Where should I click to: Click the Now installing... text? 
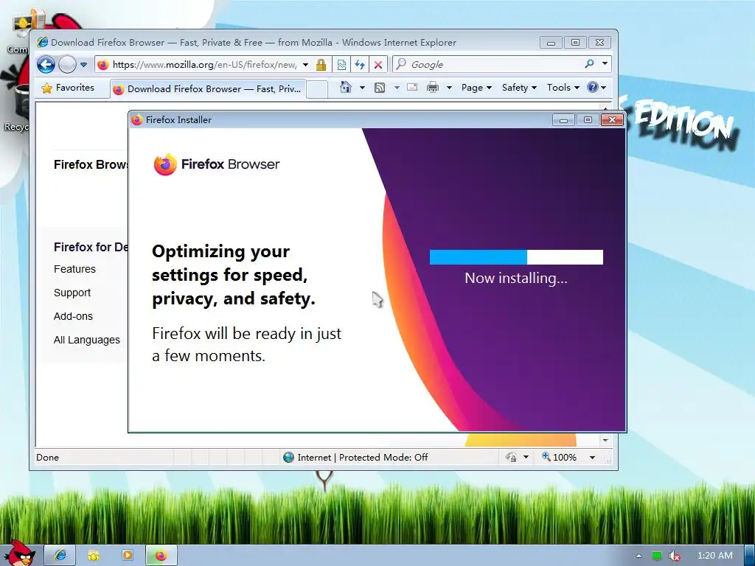(x=516, y=278)
